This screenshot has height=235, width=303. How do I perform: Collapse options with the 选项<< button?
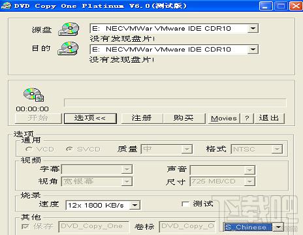click(90, 118)
